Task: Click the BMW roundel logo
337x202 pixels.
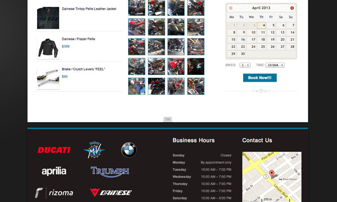Action: tap(129, 150)
